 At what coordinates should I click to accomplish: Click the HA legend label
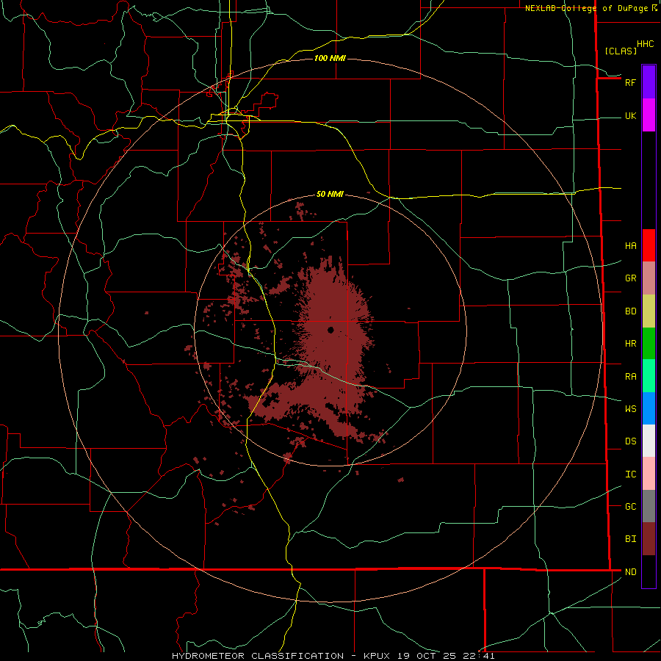(630, 245)
